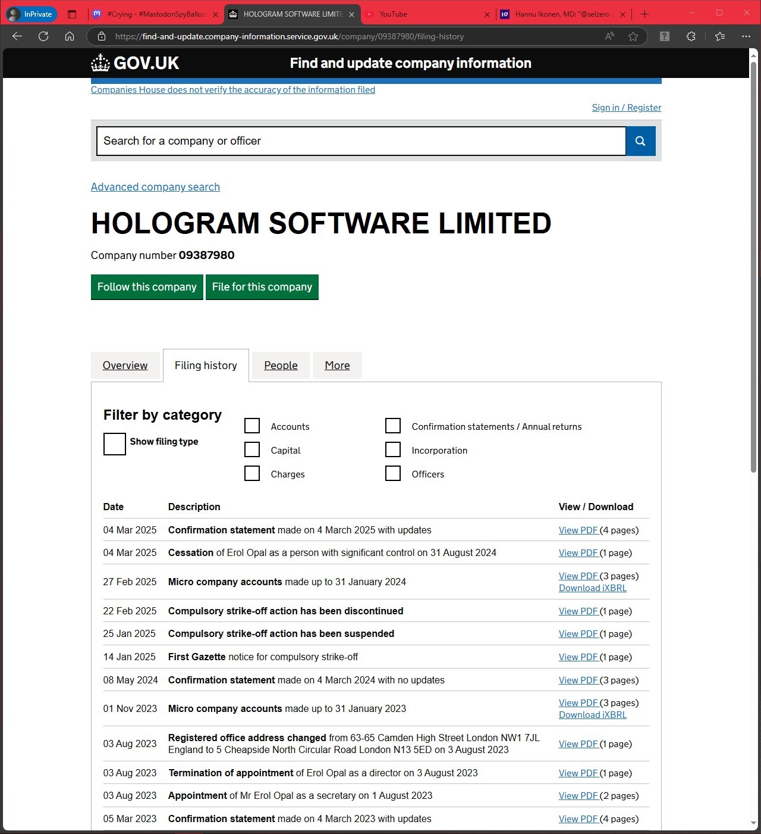View PDF for accounts to 31 January 2024
The image size is (761, 834).
578,576
